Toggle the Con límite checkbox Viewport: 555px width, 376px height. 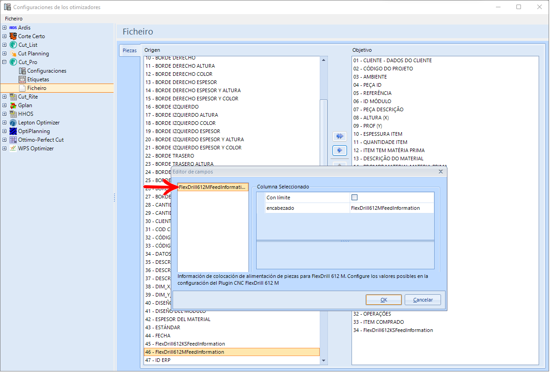(355, 198)
